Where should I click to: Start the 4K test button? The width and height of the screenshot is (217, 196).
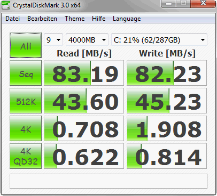point(26,128)
